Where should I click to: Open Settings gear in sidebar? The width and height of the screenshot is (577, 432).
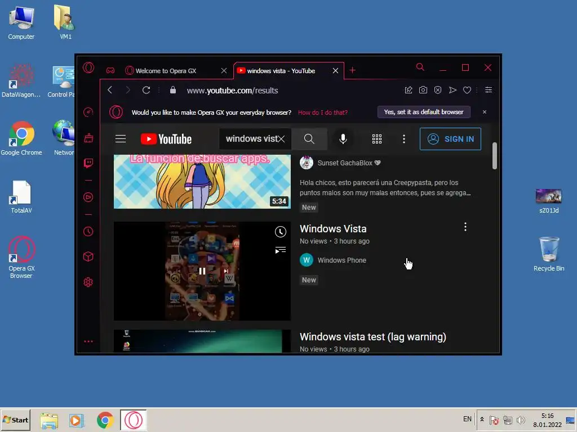[88, 282]
